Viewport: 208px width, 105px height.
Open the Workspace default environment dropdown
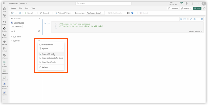[95, 13]
